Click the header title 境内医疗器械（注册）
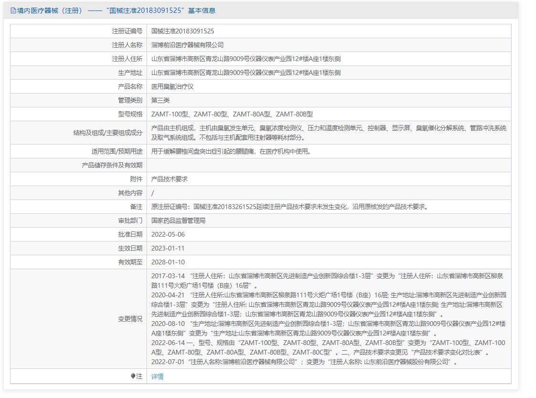The image size is (536, 398). [50, 10]
